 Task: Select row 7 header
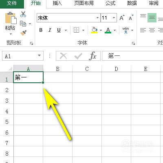pos(7,141)
